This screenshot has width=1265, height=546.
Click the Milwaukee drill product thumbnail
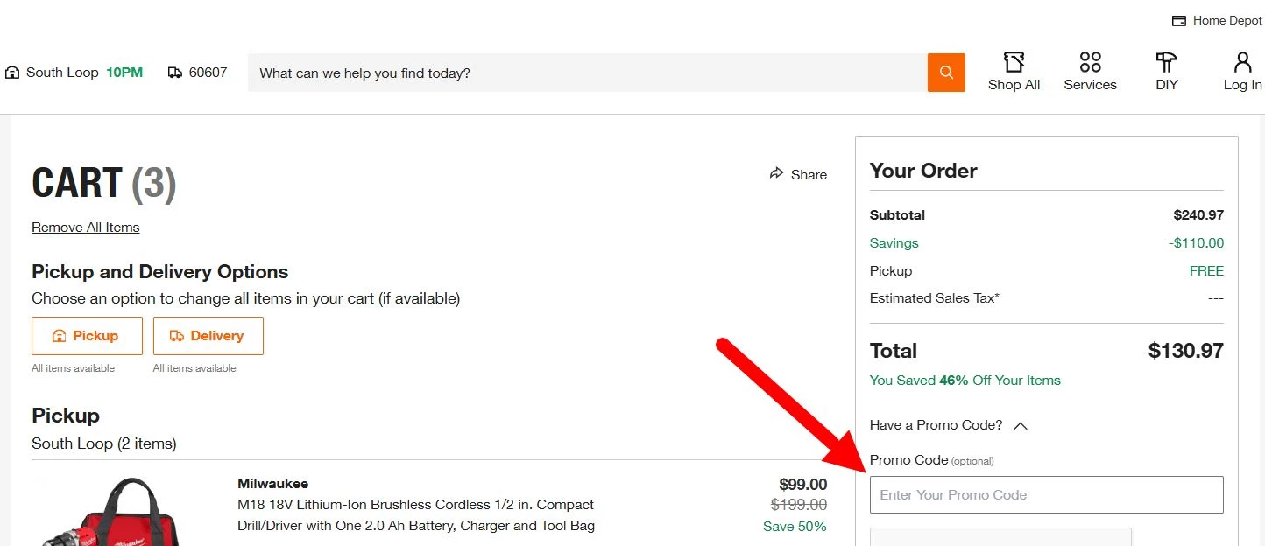(x=110, y=514)
